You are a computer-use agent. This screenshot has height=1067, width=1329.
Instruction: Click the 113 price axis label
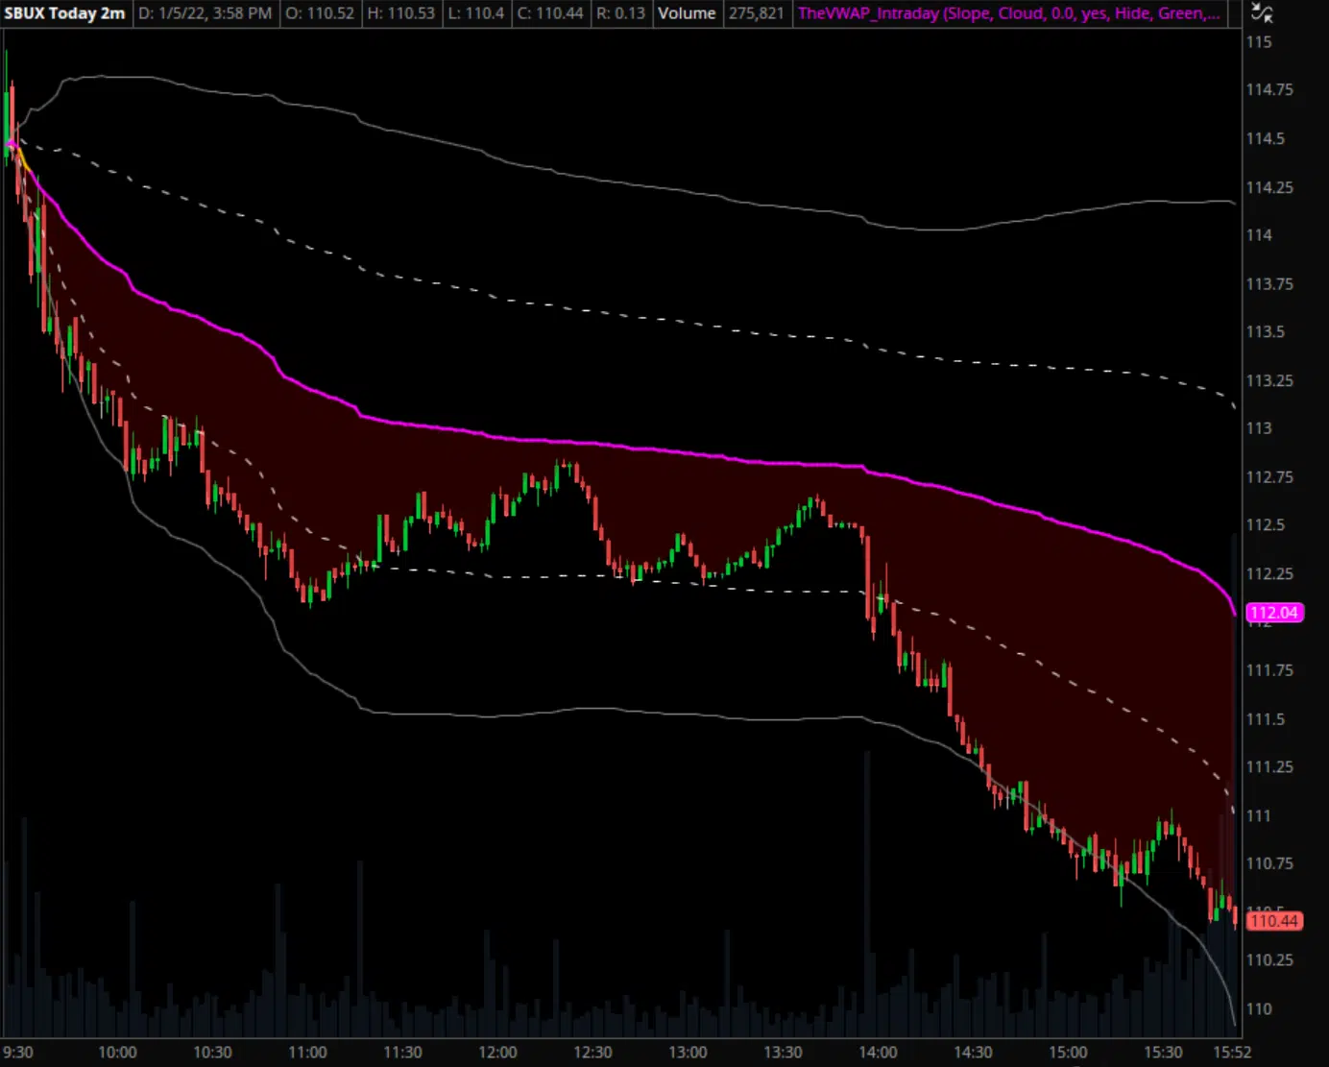click(1259, 428)
